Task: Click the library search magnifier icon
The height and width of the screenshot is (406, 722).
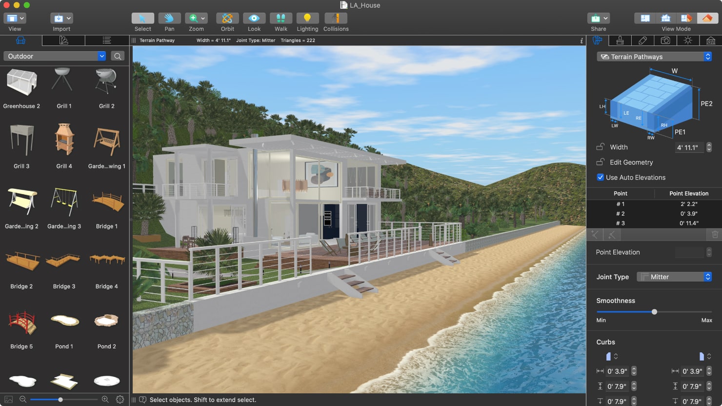Action: [117, 56]
